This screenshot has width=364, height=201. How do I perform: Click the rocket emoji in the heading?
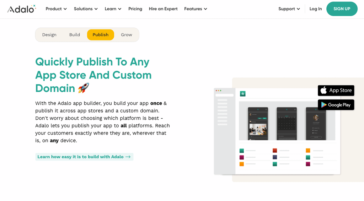click(83, 88)
